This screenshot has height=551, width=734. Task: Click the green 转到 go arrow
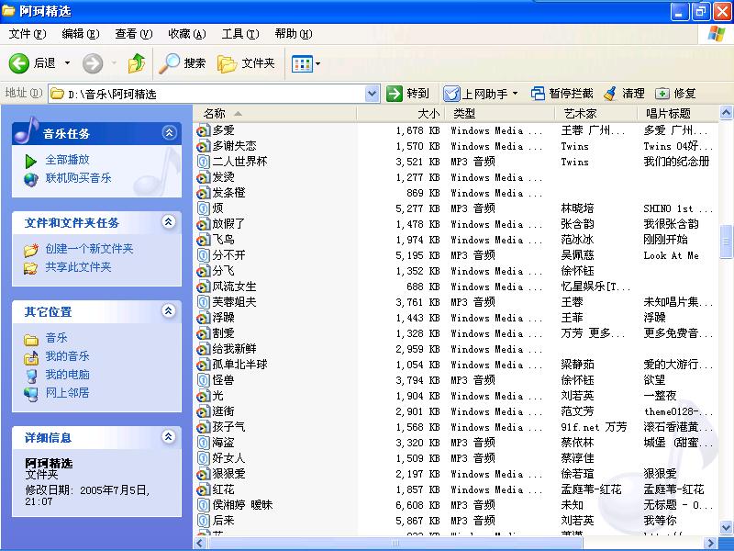coord(395,93)
